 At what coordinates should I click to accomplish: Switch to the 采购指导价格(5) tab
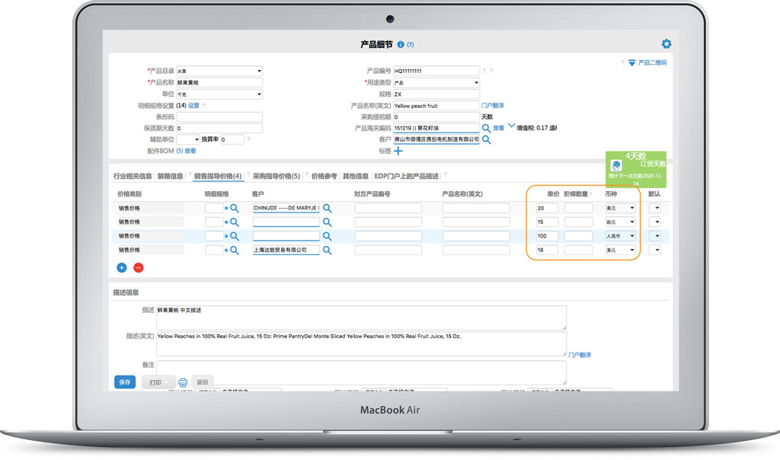tap(277, 176)
